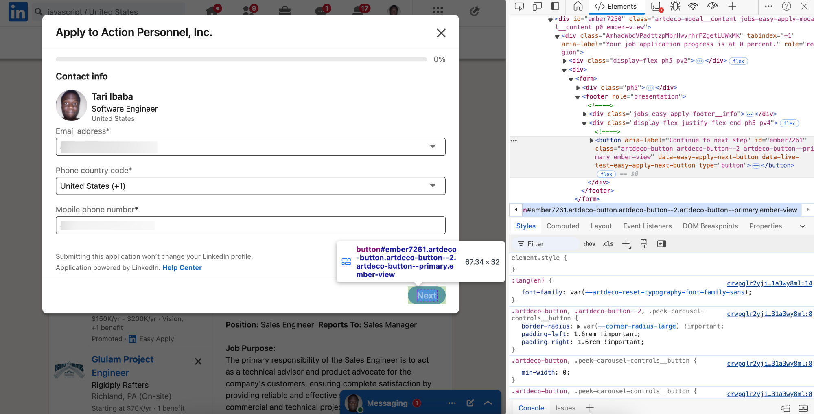Open Messaging bar three-dot options
This screenshot has width=814, height=414.
pos(452,403)
